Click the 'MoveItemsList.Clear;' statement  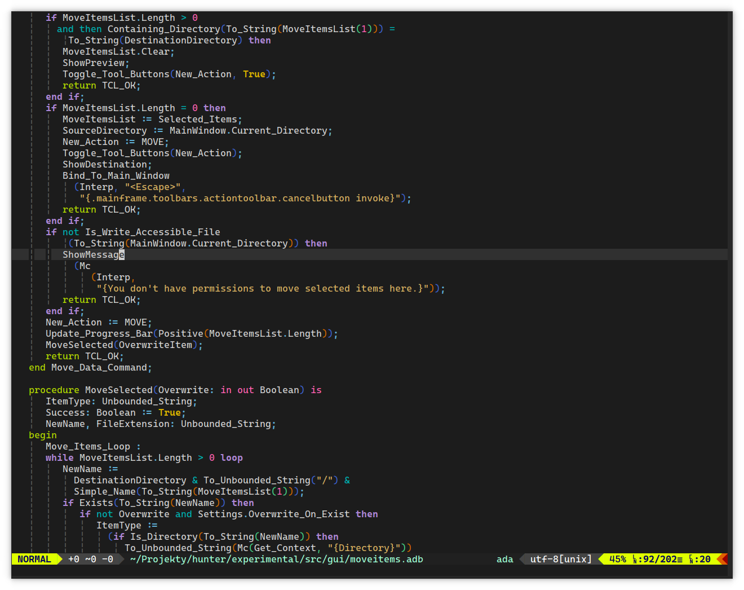pos(119,51)
